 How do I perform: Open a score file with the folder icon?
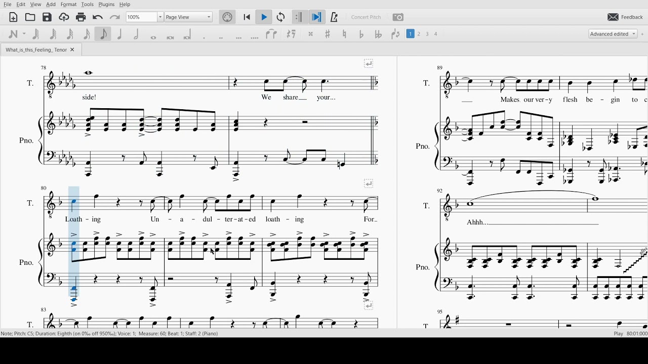pyautogui.click(x=30, y=17)
